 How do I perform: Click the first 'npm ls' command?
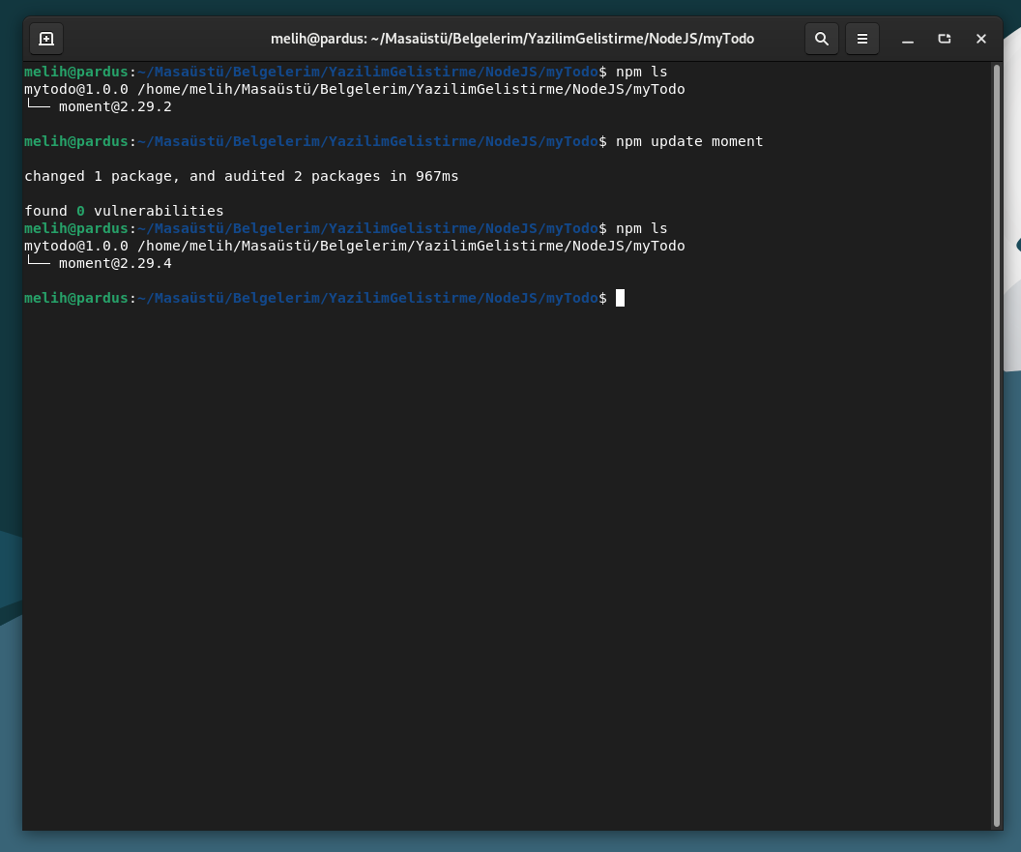pos(641,72)
